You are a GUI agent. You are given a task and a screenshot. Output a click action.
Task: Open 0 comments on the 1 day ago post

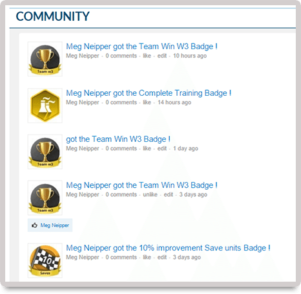(121, 148)
